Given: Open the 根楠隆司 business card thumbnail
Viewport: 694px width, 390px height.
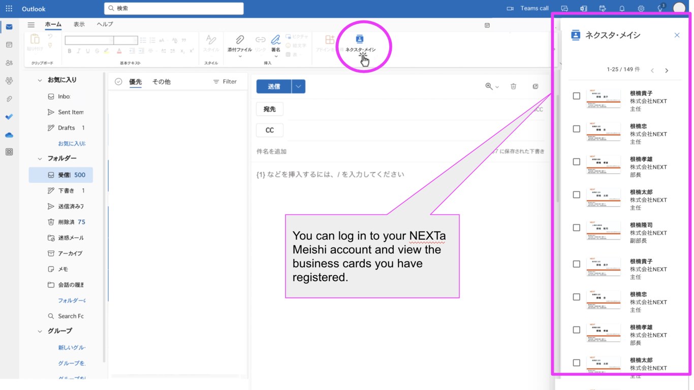Looking at the screenshot, I should 603,231.
